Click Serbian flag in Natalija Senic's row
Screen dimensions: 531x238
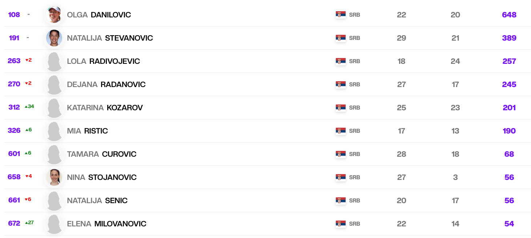coord(341,201)
